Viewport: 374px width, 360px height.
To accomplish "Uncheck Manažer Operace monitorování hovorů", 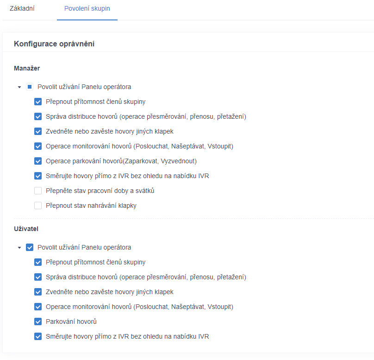I will tap(38, 146).
